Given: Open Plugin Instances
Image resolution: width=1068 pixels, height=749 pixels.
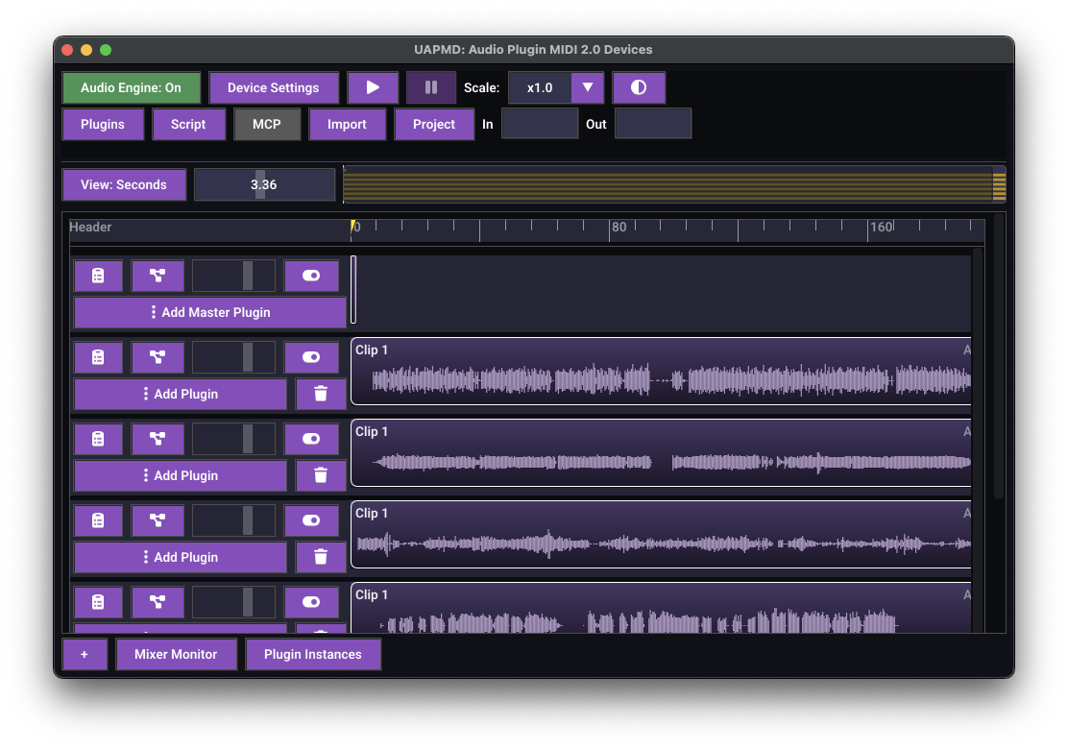Looking at the screenshot, I should tap(313, 654).
